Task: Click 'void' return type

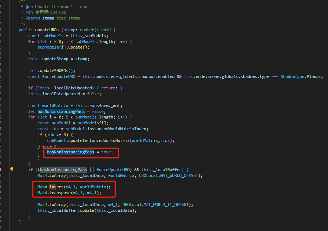Action: point(106,30)
